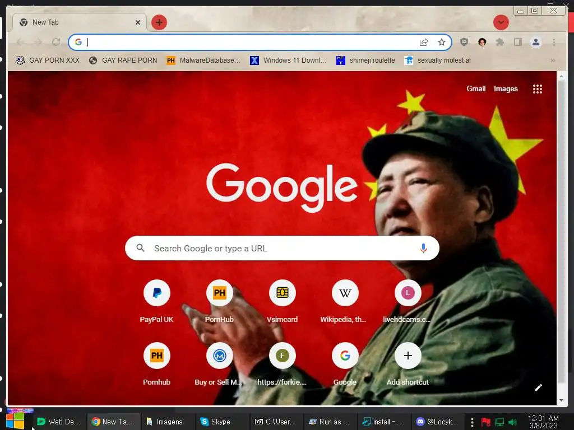
Task: Reload the current page
Action: 56,42
